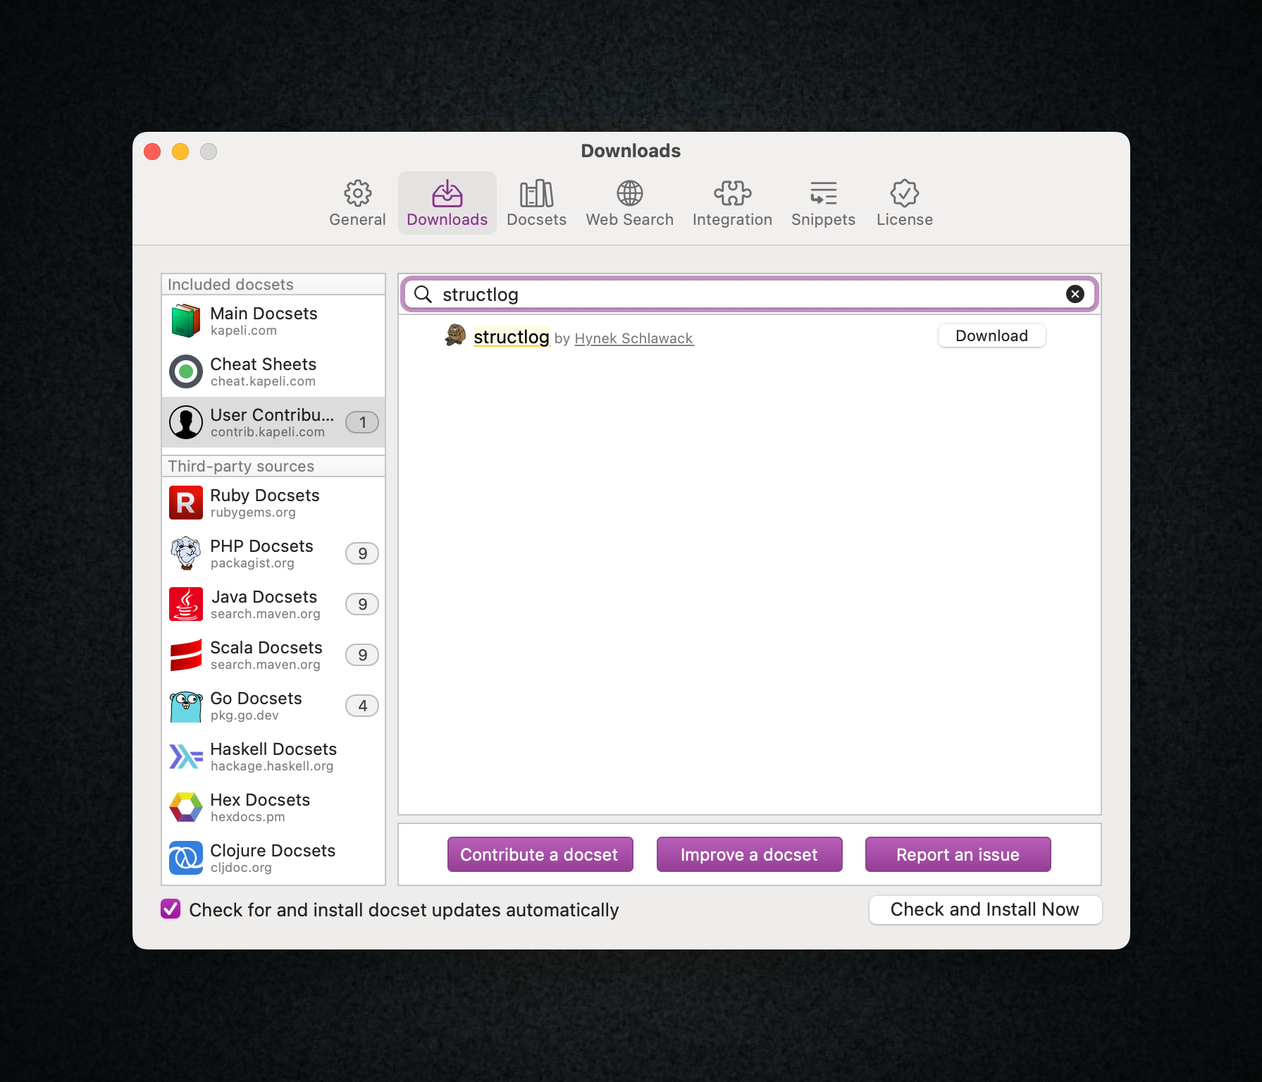Select the Go Docsets label
The width and height of the screenshot is (1262, 1082).
click(x=256, y=698)
